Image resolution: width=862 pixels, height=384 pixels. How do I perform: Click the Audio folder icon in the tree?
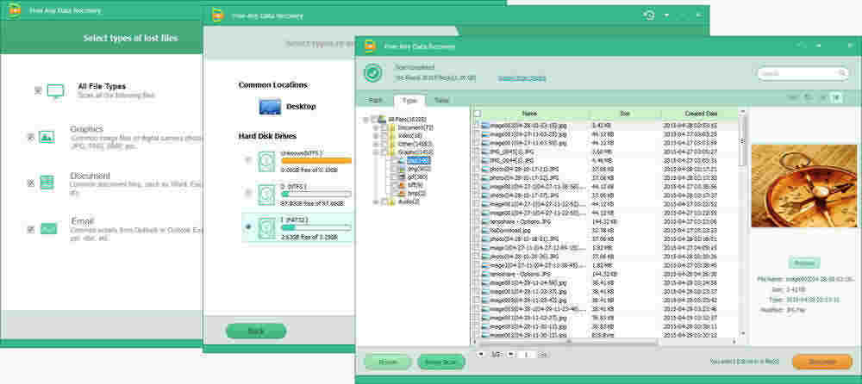coord(392,202)
